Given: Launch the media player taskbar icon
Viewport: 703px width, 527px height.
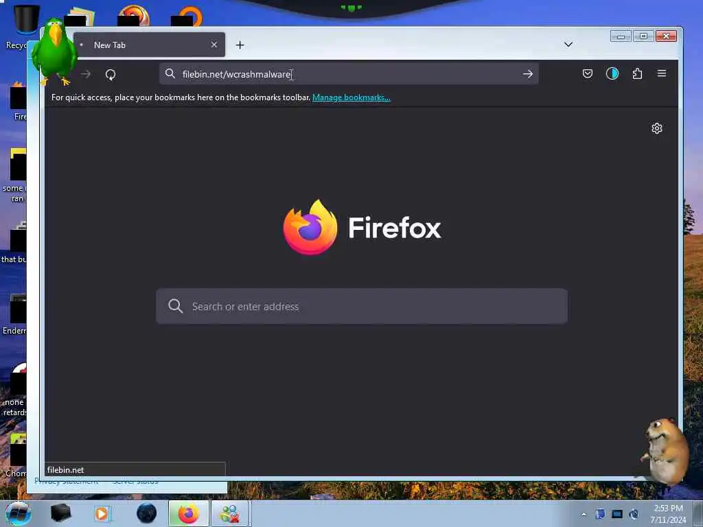Looking at the screenshot, I should tap(102, 513).
